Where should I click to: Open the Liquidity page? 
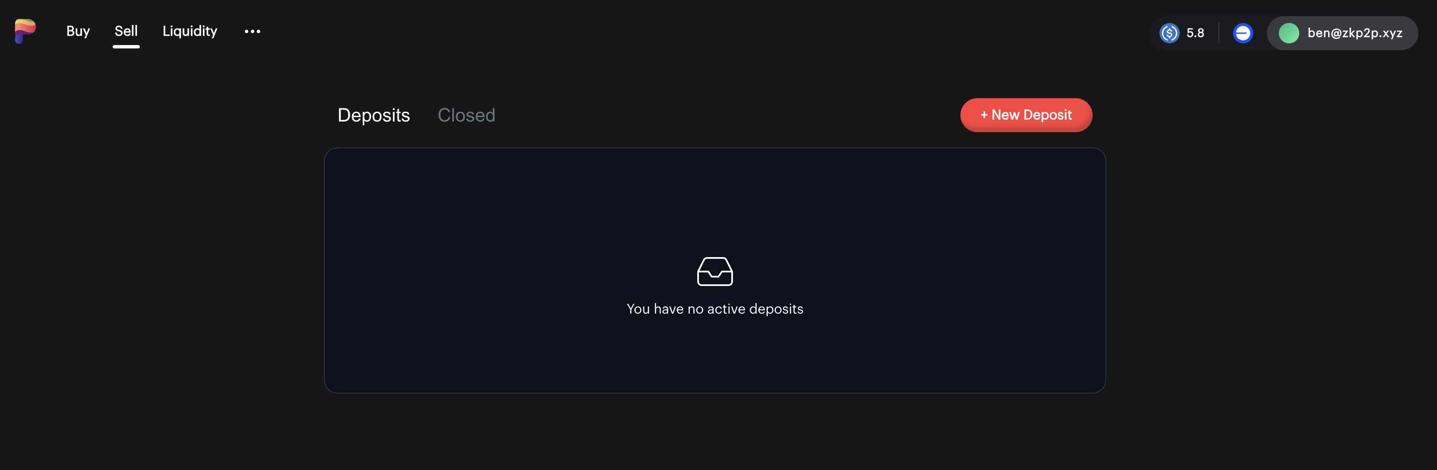coord(190,31)
